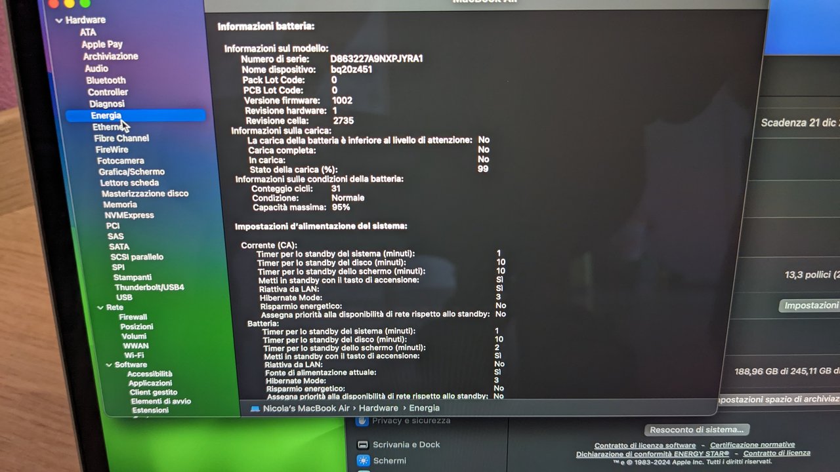840x472 pixels.
Task: Open the ENERGY STAR conformity declaration link
Action: click(653, 454)
